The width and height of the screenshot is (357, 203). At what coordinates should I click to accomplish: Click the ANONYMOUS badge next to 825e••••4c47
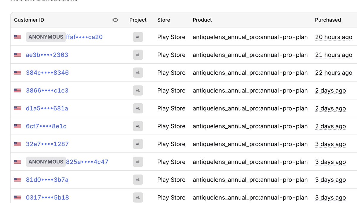point(46,162)
